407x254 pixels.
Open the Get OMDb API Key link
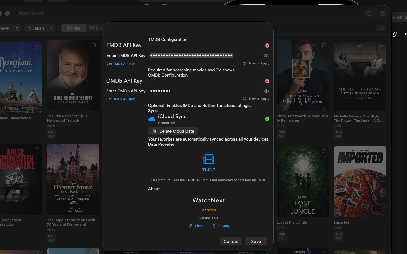pyautogui.click(x=121, y=99)
